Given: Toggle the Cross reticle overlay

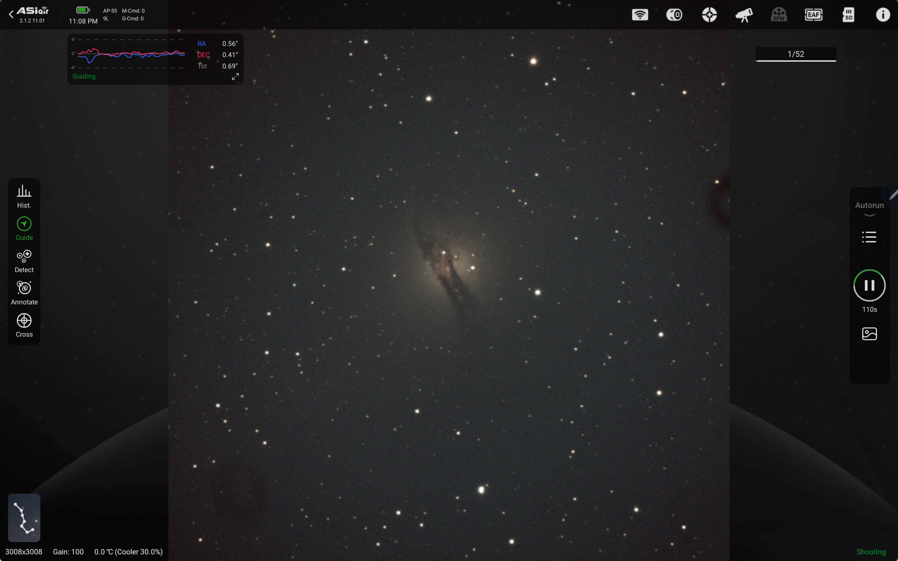Looking at the screenshot, I should pos(24,326).
